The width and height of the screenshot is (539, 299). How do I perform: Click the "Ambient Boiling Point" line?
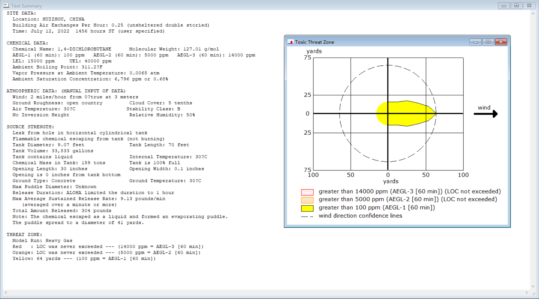coord(57,67)
